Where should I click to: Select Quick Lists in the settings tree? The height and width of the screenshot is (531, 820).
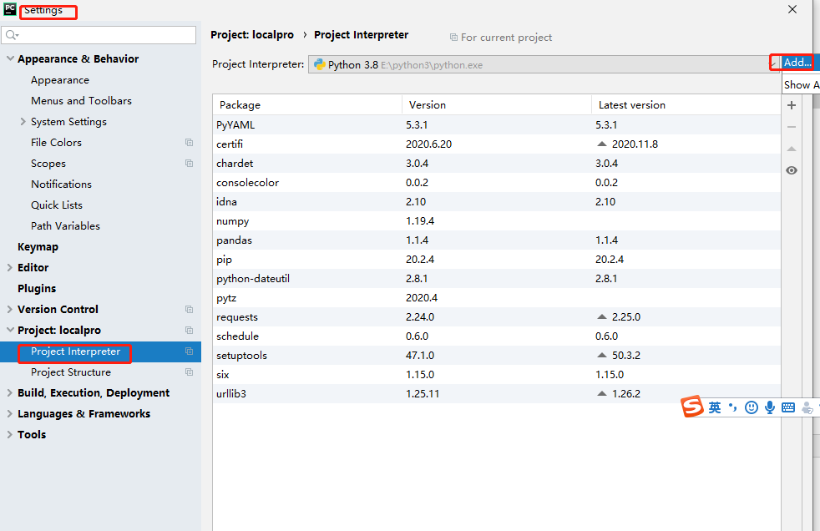tap(57, 205)
